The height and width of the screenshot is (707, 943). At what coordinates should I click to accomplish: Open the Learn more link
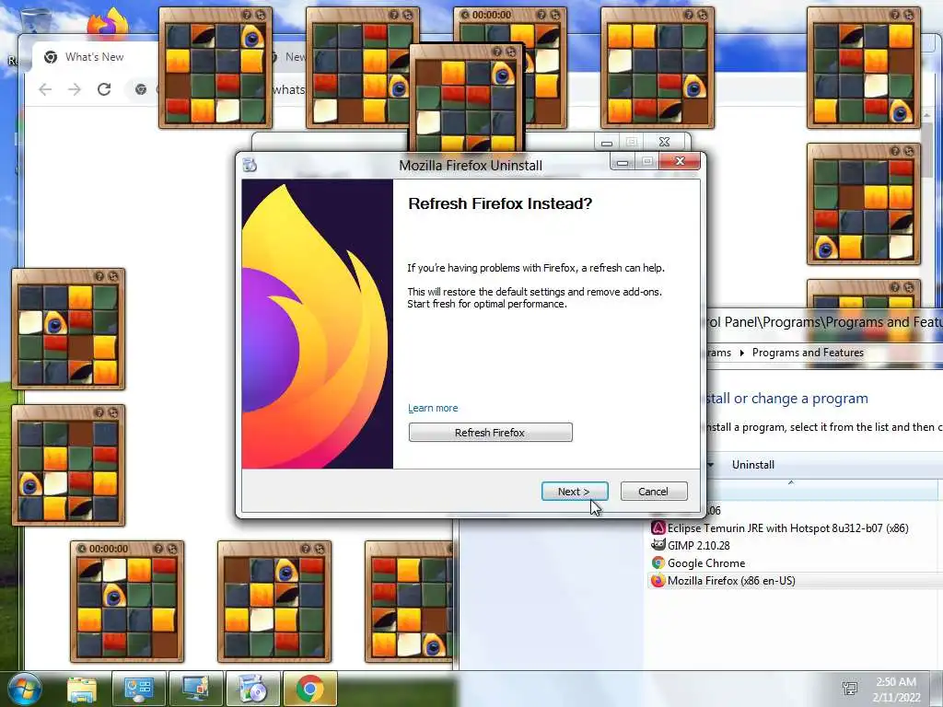click(433, 408)
